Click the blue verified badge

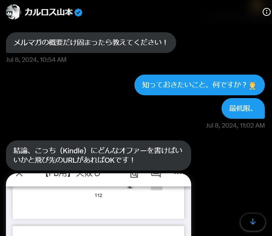point(78,12)
